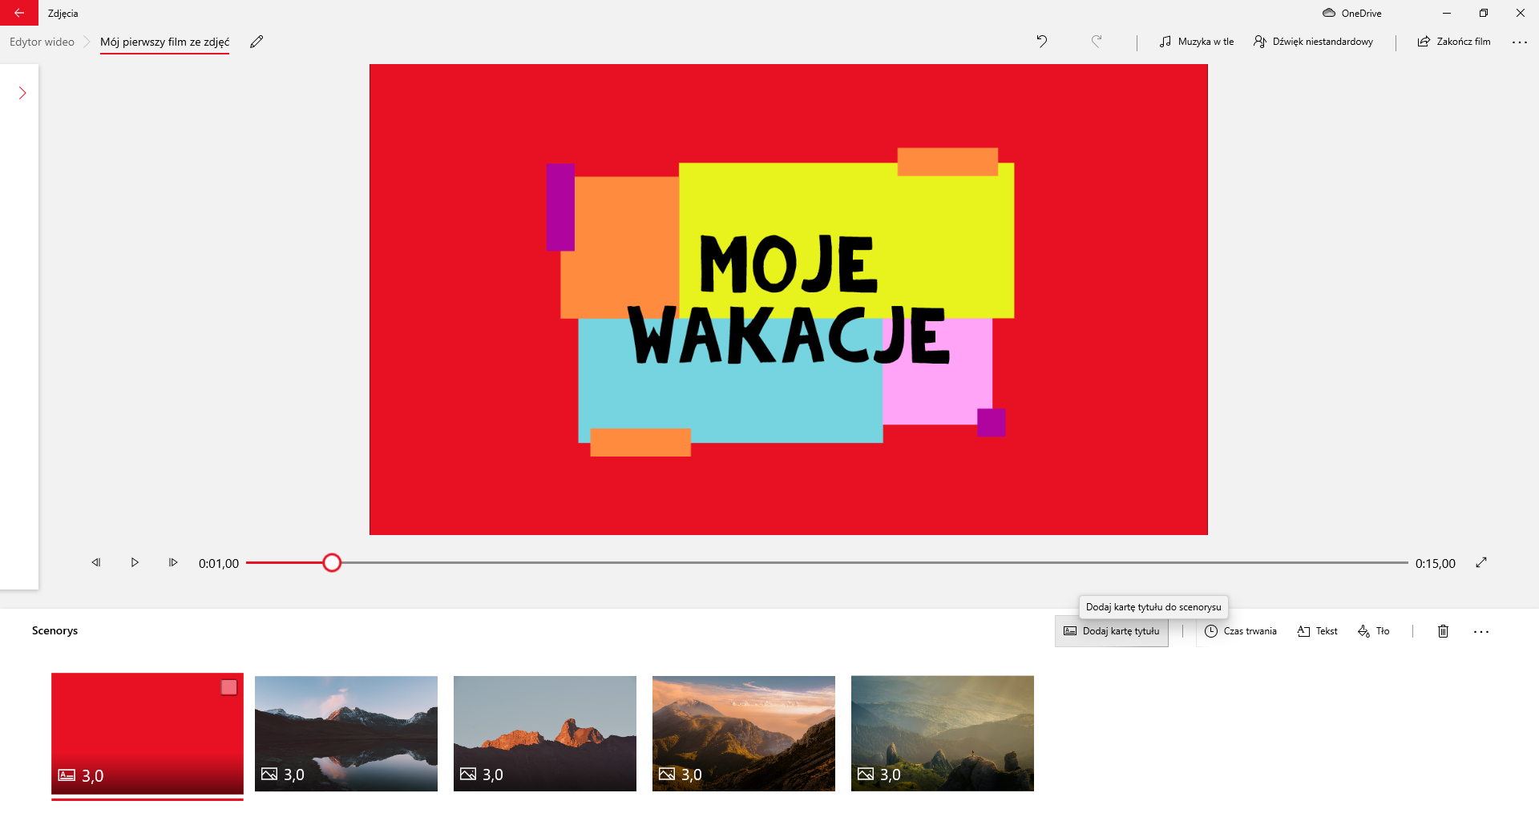Open Dźwięk niestandardowy audio settings

tap(1312, 41)
